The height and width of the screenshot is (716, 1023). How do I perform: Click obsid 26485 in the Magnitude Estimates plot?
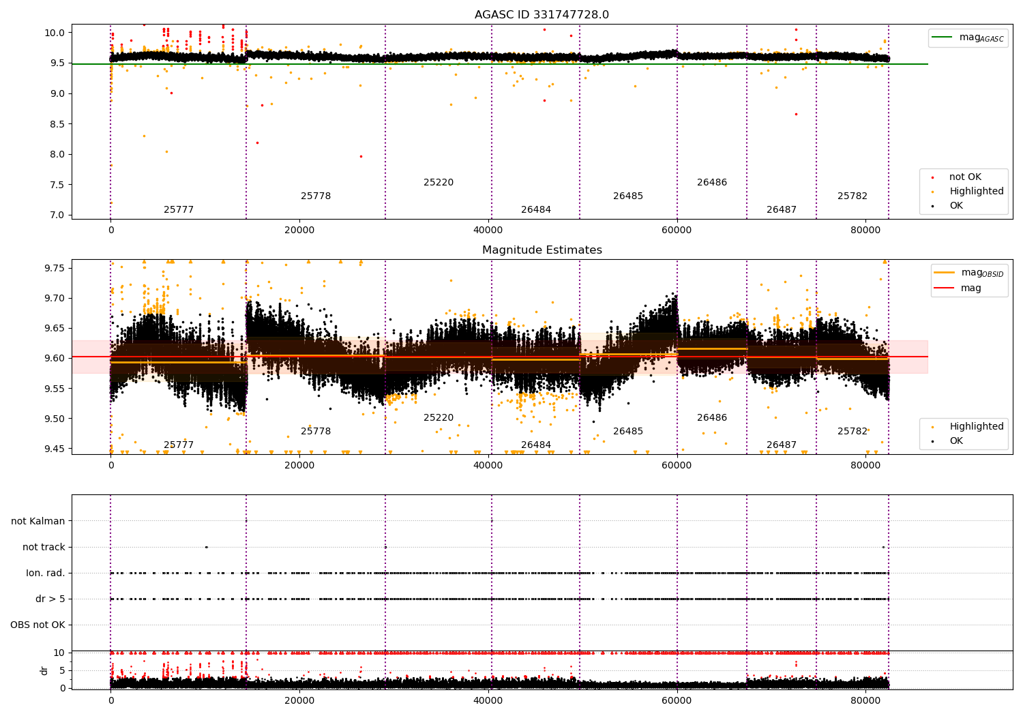click(628, 432)
